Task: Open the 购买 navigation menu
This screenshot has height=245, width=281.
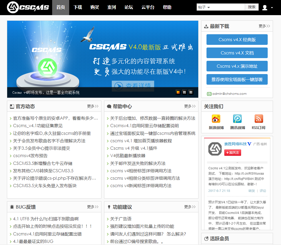Action: point(95,7)
